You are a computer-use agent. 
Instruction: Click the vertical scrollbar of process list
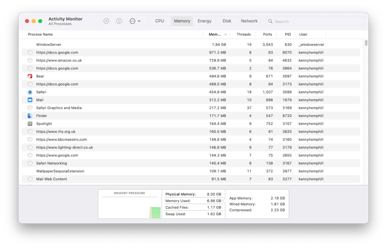point(366,43)
